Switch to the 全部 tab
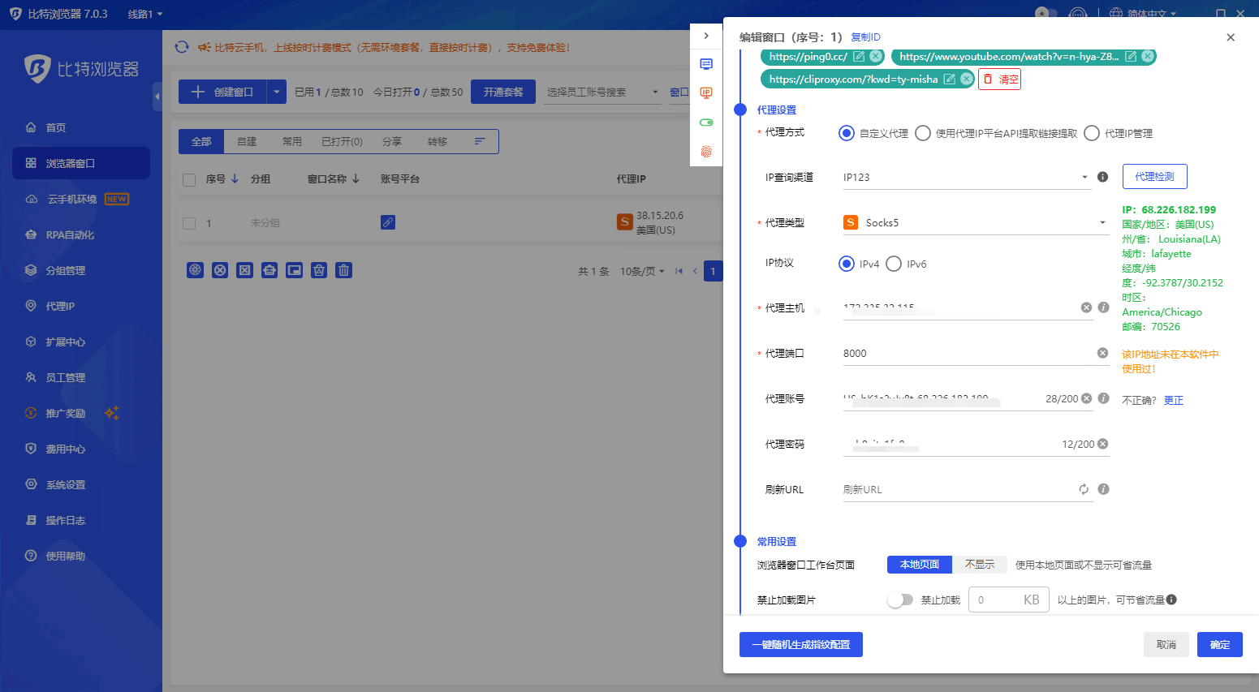 [201, 141]
